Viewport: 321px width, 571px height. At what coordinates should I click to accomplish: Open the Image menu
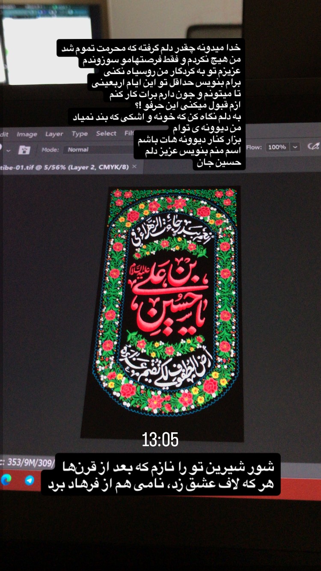(27, 134)
